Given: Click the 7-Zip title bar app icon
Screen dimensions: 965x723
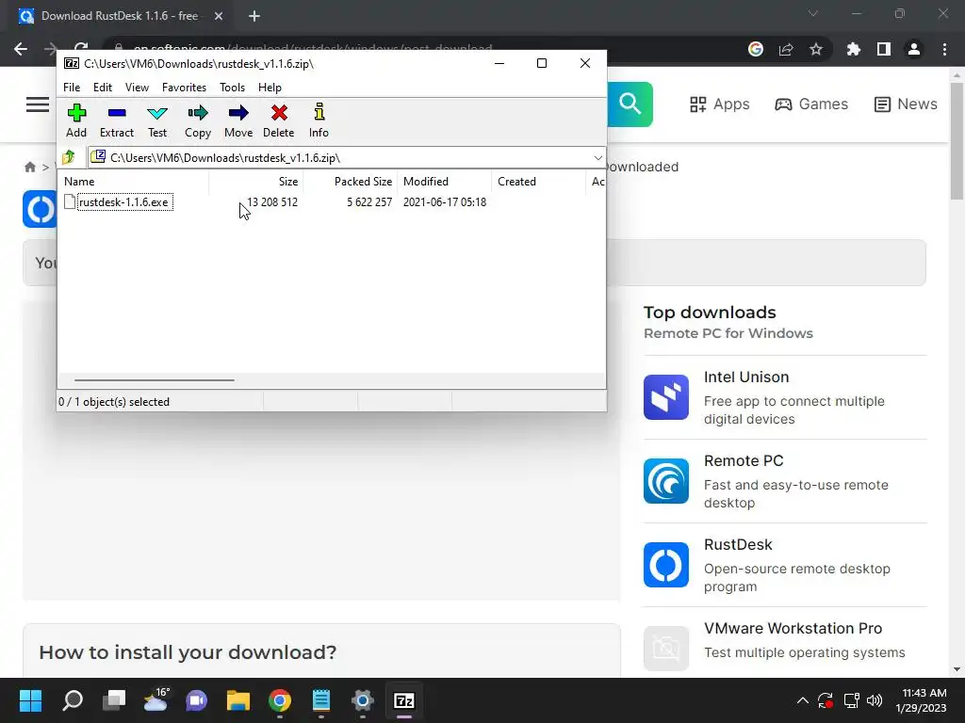Looking at the screenshot, I should [x=72, y=63].
